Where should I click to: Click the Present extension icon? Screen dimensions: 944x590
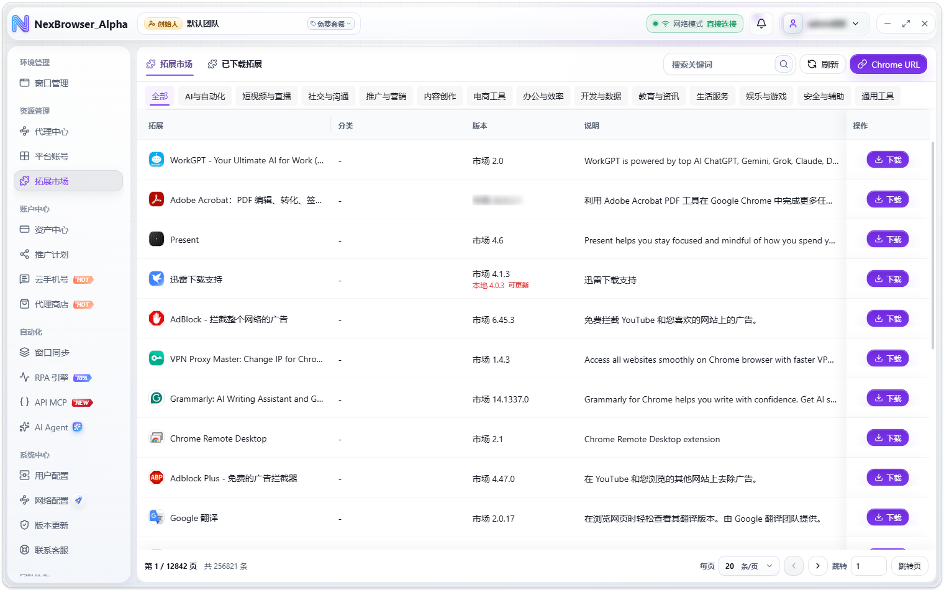tap(157, 239)
